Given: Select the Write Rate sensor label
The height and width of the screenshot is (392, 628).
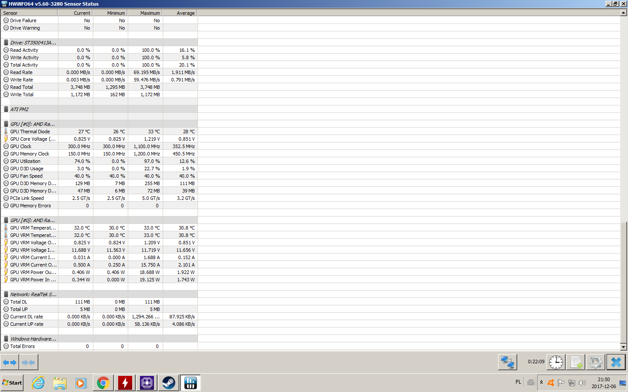Looking at the screenshot, I should click(21, 80).
